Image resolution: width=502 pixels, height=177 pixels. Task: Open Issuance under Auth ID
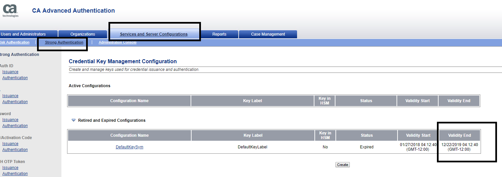coord(10,72)
